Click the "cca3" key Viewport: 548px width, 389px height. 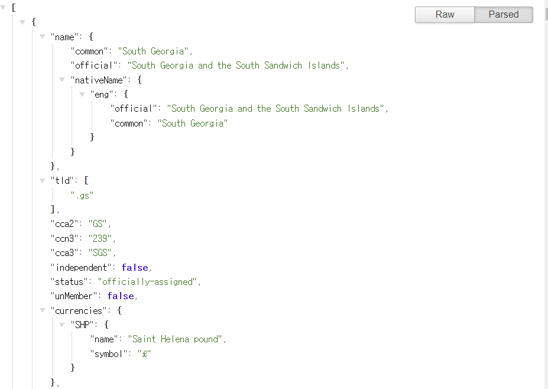pyautogui.click(x=64, y=252)
